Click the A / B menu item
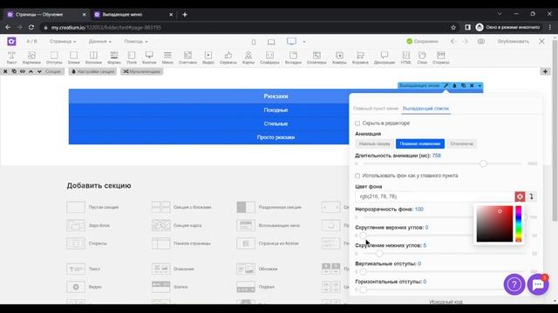The width and height of the screenshot is (558, 313). point(31,42)
